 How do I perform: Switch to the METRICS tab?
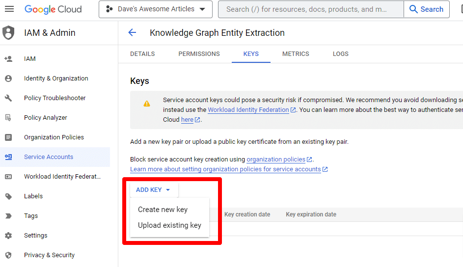[296, 54]
